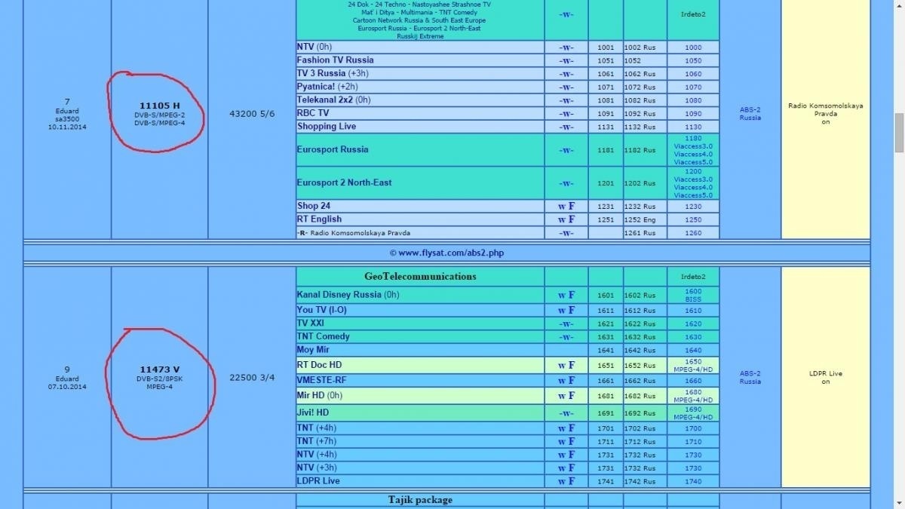The width and height of the screenshot is (905, 509).
Task: Click the Irdeto2 label in GeoTelecommunications header row
Action: (693, 277)
